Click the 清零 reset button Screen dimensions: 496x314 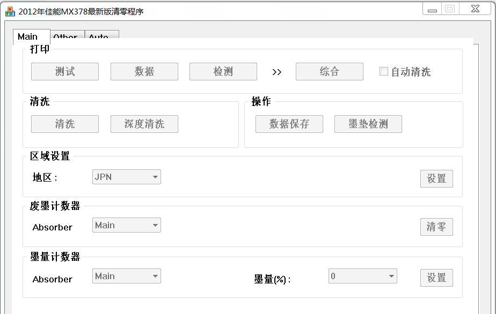(436, 227)
